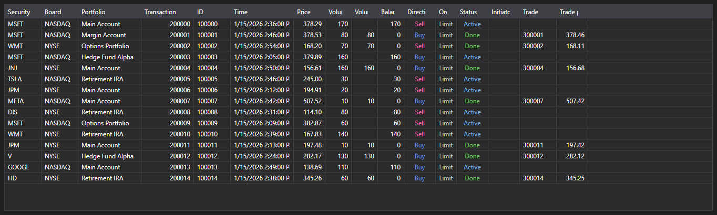
Task: Click transaction number 200013
Action: pyautogui.click(x=167, y=167)
